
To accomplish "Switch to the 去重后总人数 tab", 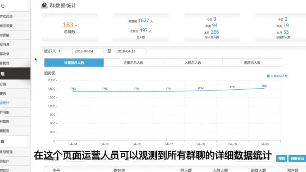I will 133,63.
